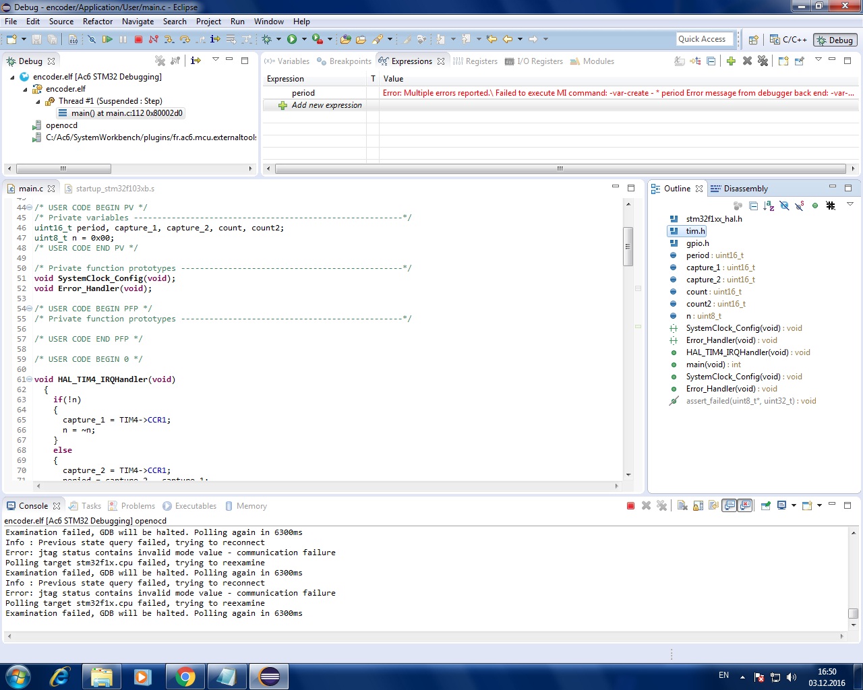863x690 pixels.
Task: Click the green plus icon in the Expressions toolbar
Action: (731, 61)
